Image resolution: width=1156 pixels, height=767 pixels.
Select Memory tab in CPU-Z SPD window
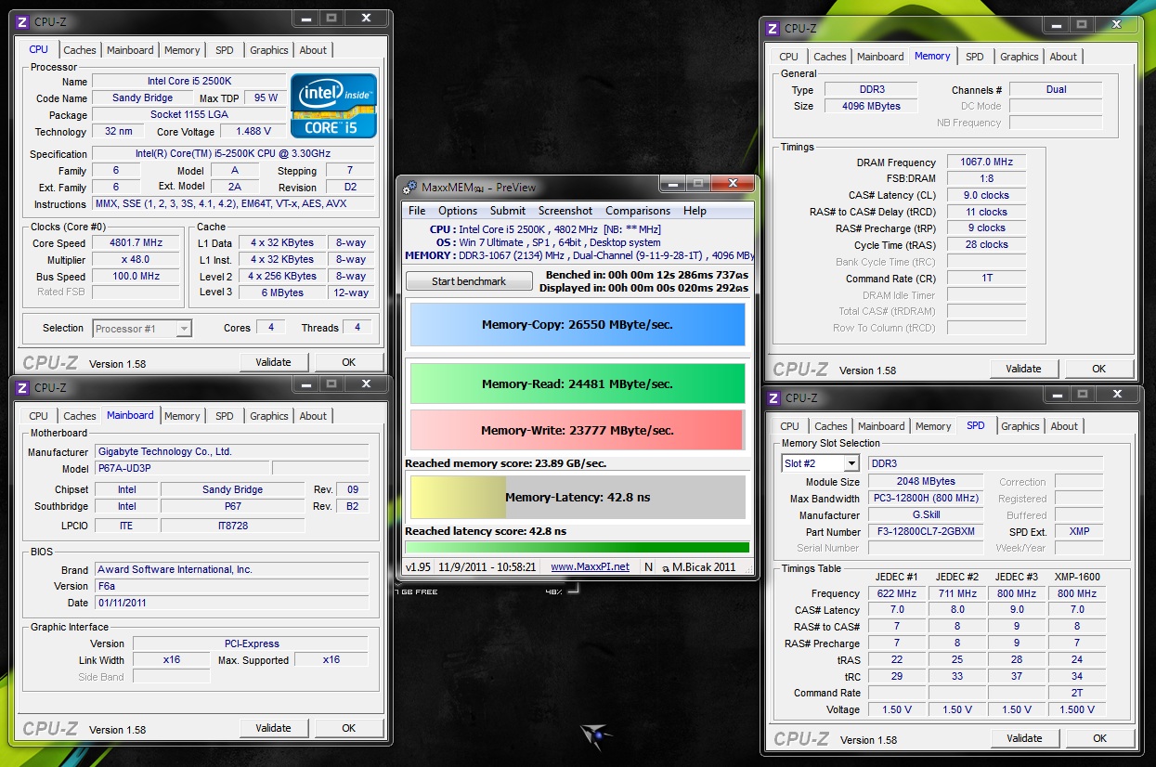(x=933, y=426)
